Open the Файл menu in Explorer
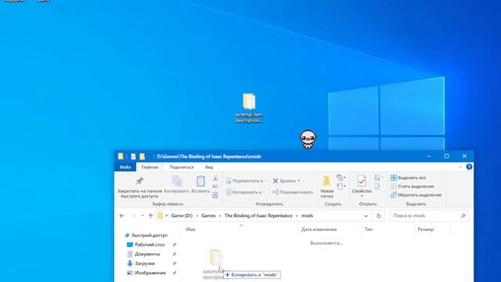 point(125,167)
